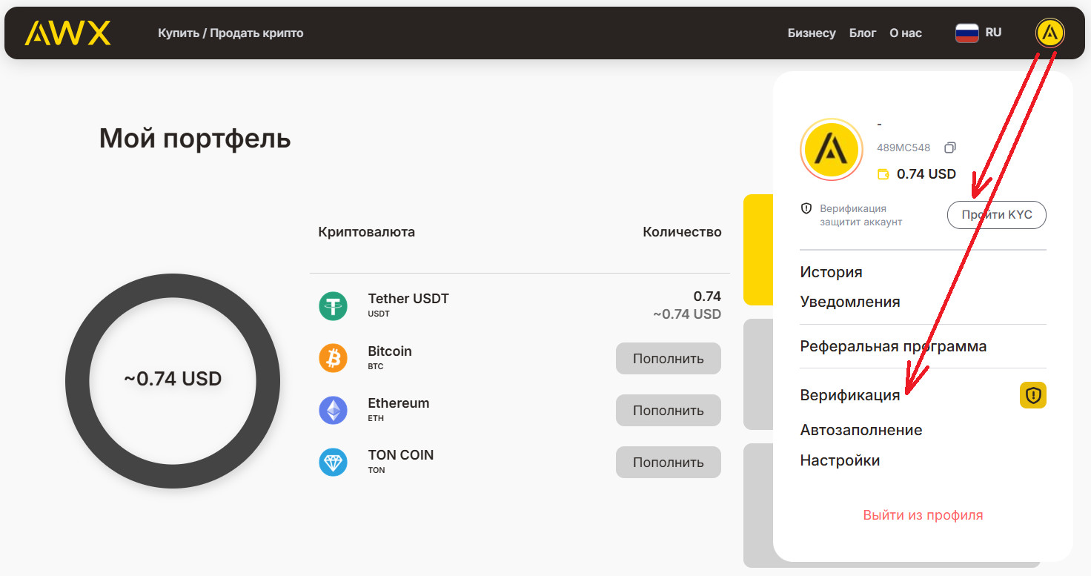Click the portfolio donut chart ring
The height and width of the screenshot is (576, 1091).
pyautogui.click(x=77, y=380)
